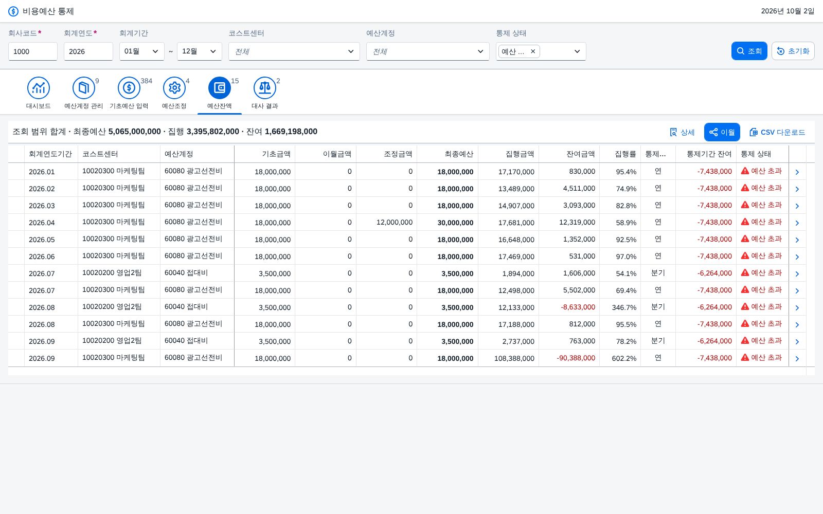Select the 1,606,000 remaining amount cell

click(x=569, y=273)
